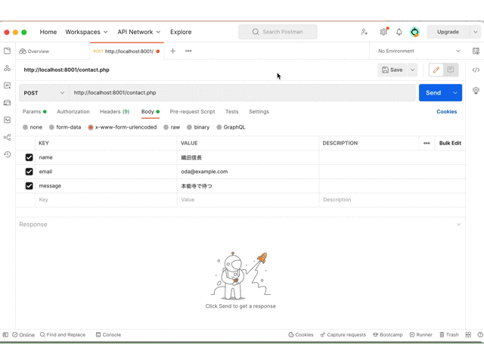Open the No Environment selector
This screenshot has width=484, height=363.
coord(419,51)
